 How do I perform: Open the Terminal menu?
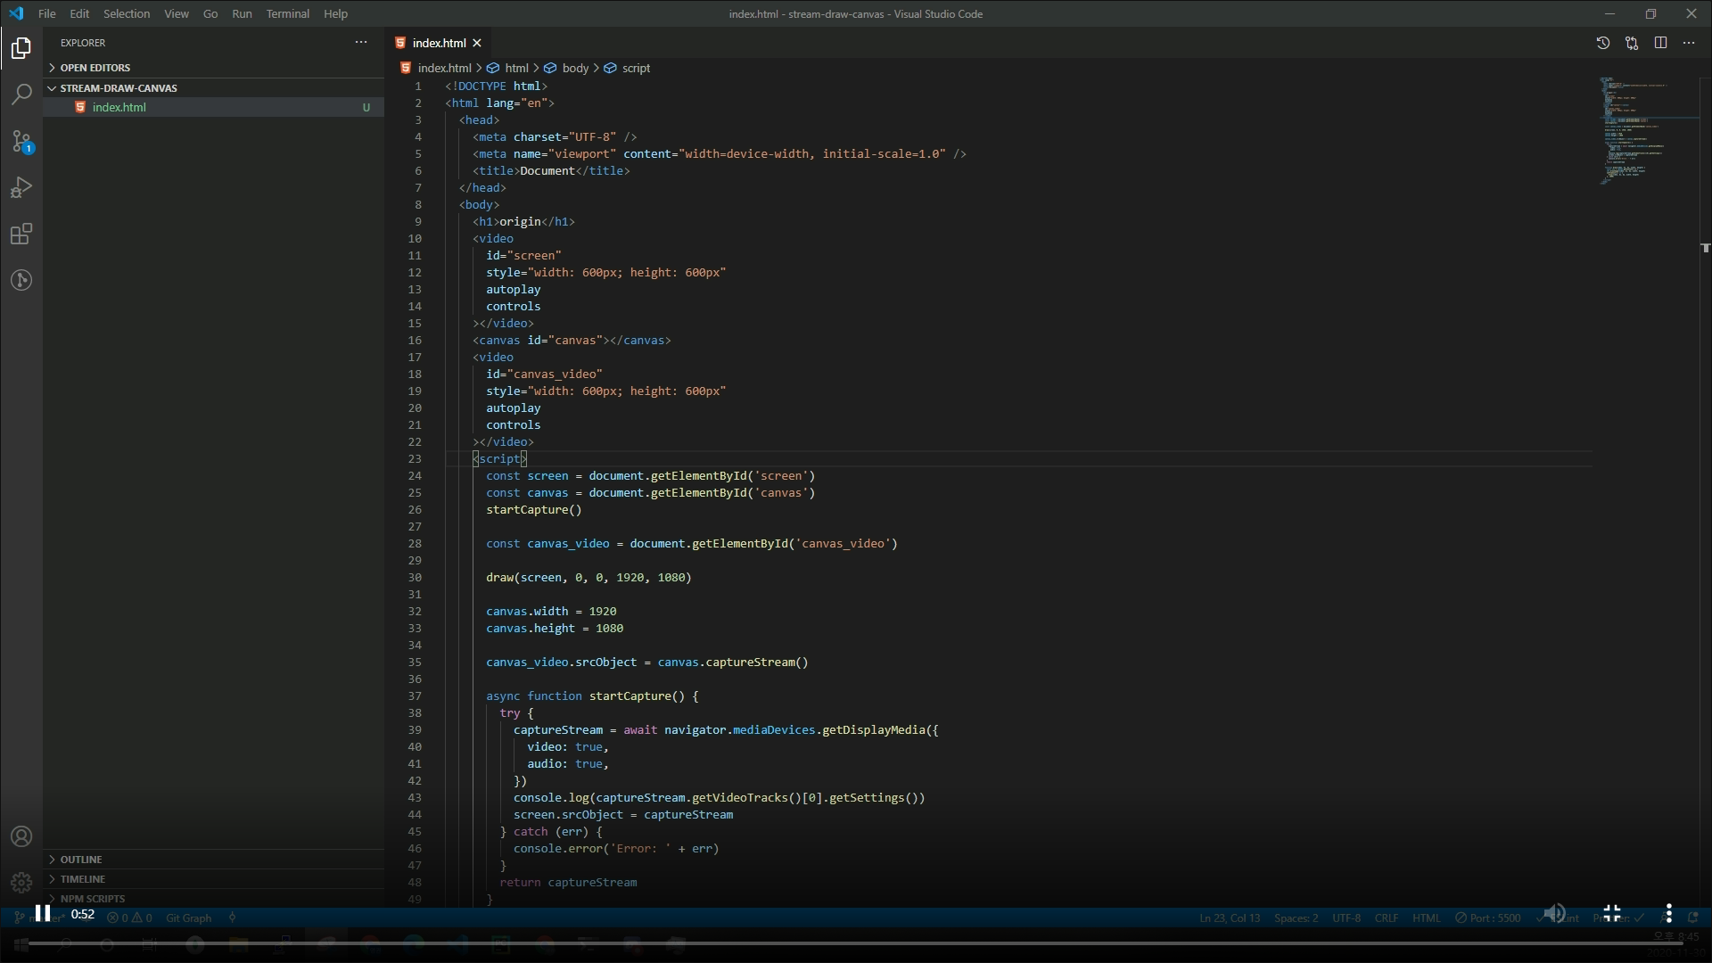tap(287, 13)
